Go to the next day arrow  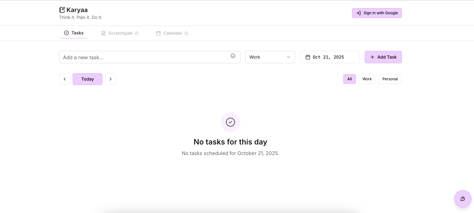tap(111, 79)
